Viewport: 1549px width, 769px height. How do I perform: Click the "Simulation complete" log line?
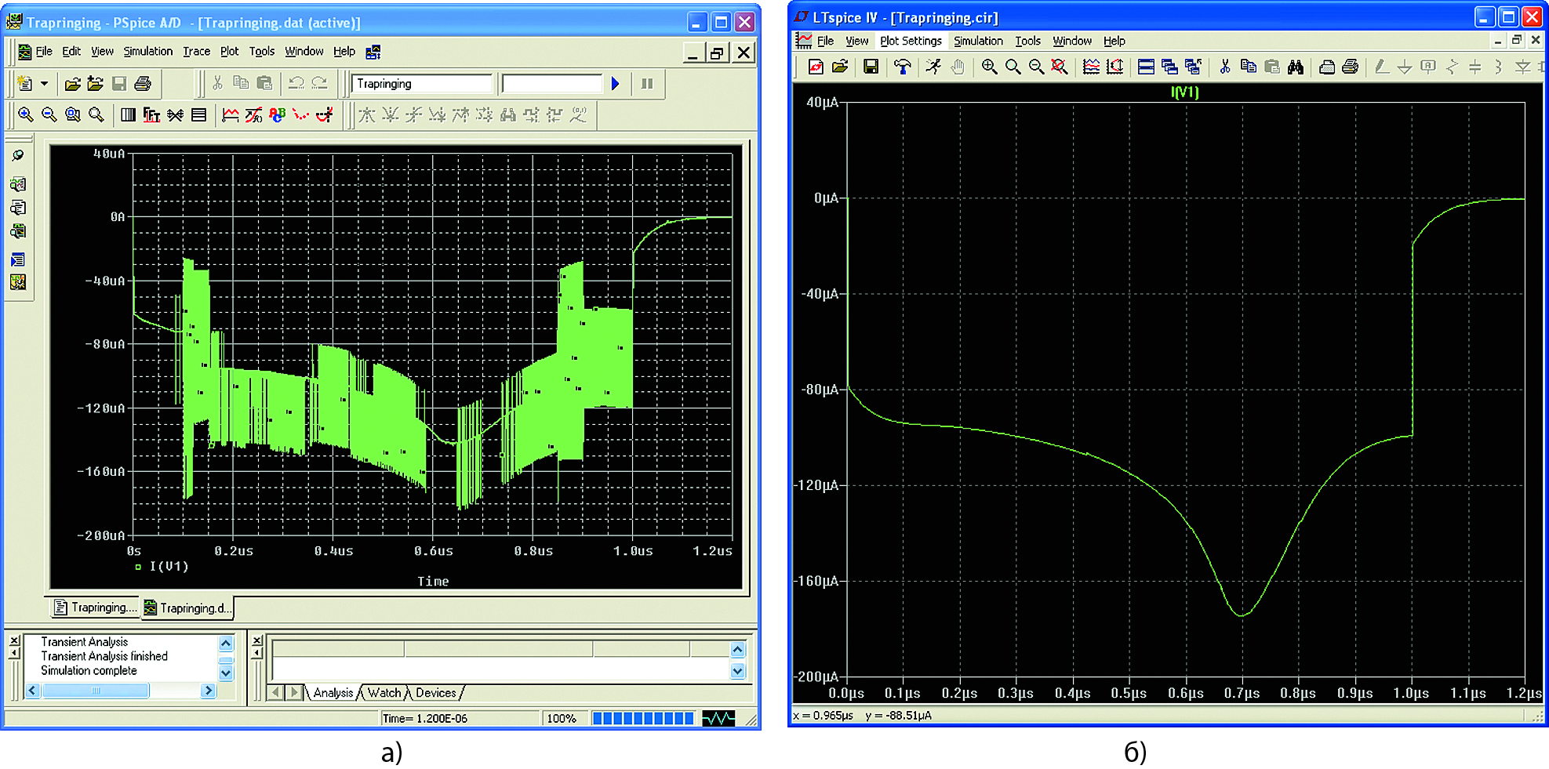click(x=89, y=671)
